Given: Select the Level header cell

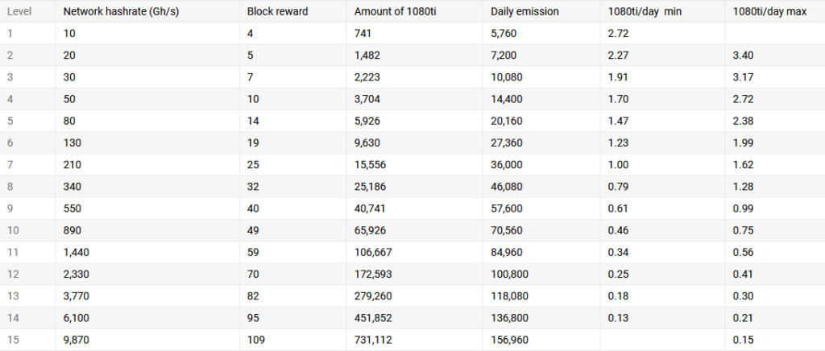Looking at the screenshot, I should point(27,11).
